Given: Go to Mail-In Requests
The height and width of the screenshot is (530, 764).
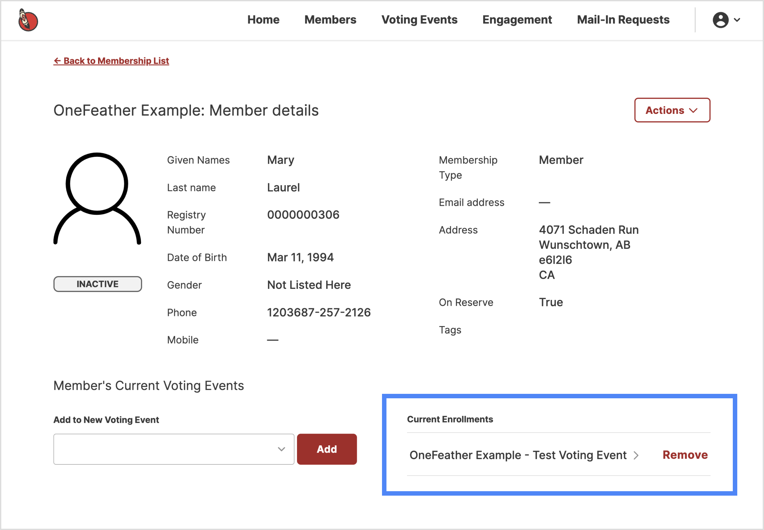Looking at the screenshot, I should (623, 20).
